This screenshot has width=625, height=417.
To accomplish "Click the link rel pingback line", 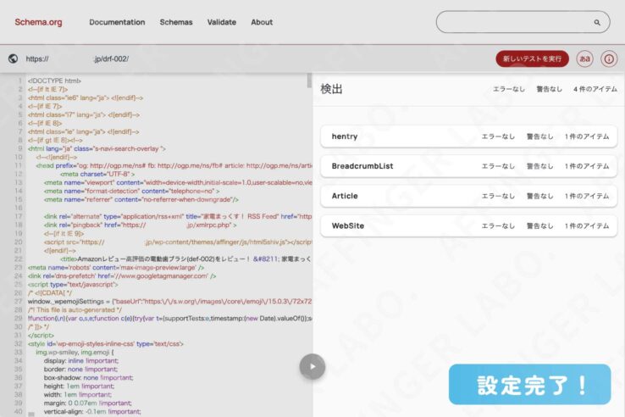I will (140, 225).
